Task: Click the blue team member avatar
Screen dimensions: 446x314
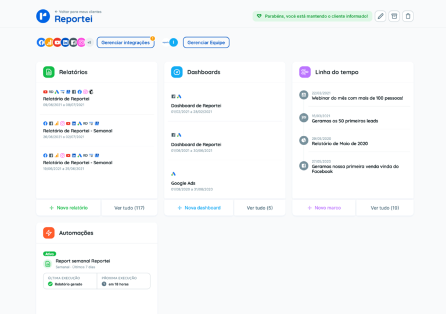Action: click(173, 42)
